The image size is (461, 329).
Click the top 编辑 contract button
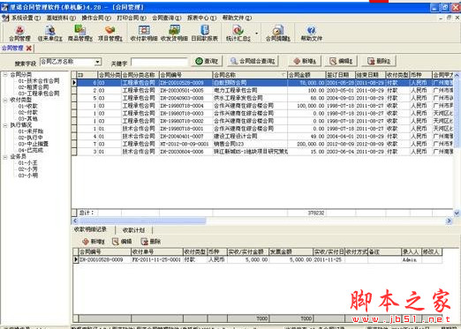pos(342,61)
